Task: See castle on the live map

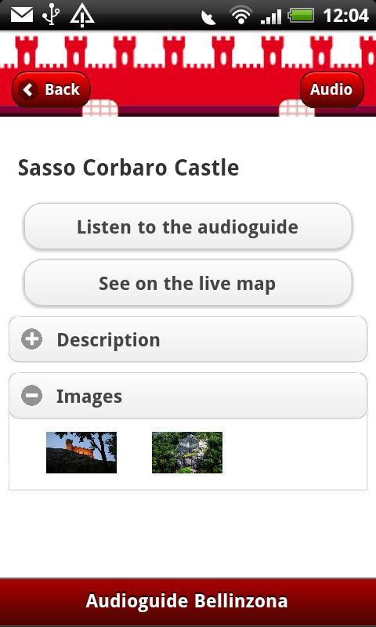Action: [x=188, y=284]
